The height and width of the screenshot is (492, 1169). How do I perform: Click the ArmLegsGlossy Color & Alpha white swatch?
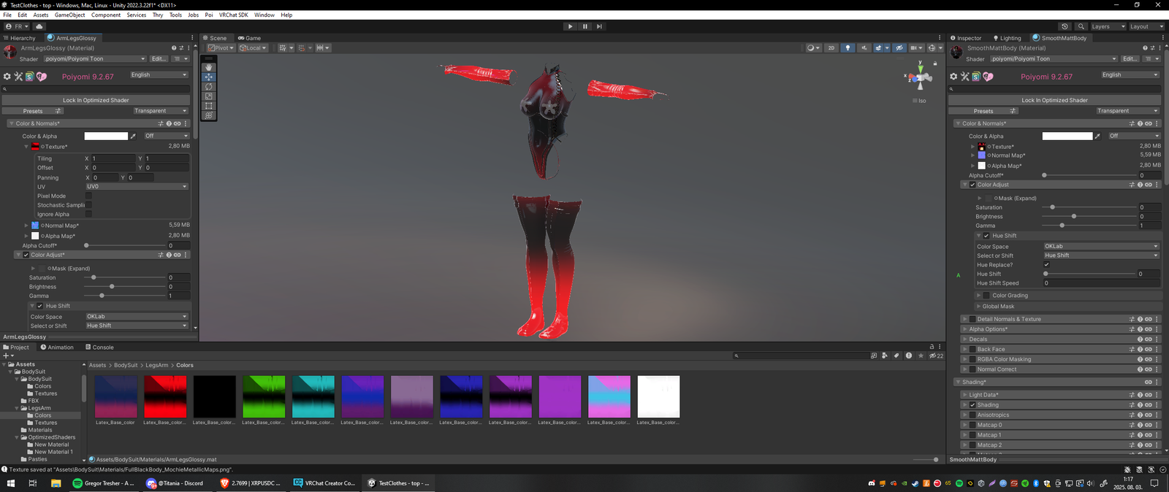[x=106, y=136]
